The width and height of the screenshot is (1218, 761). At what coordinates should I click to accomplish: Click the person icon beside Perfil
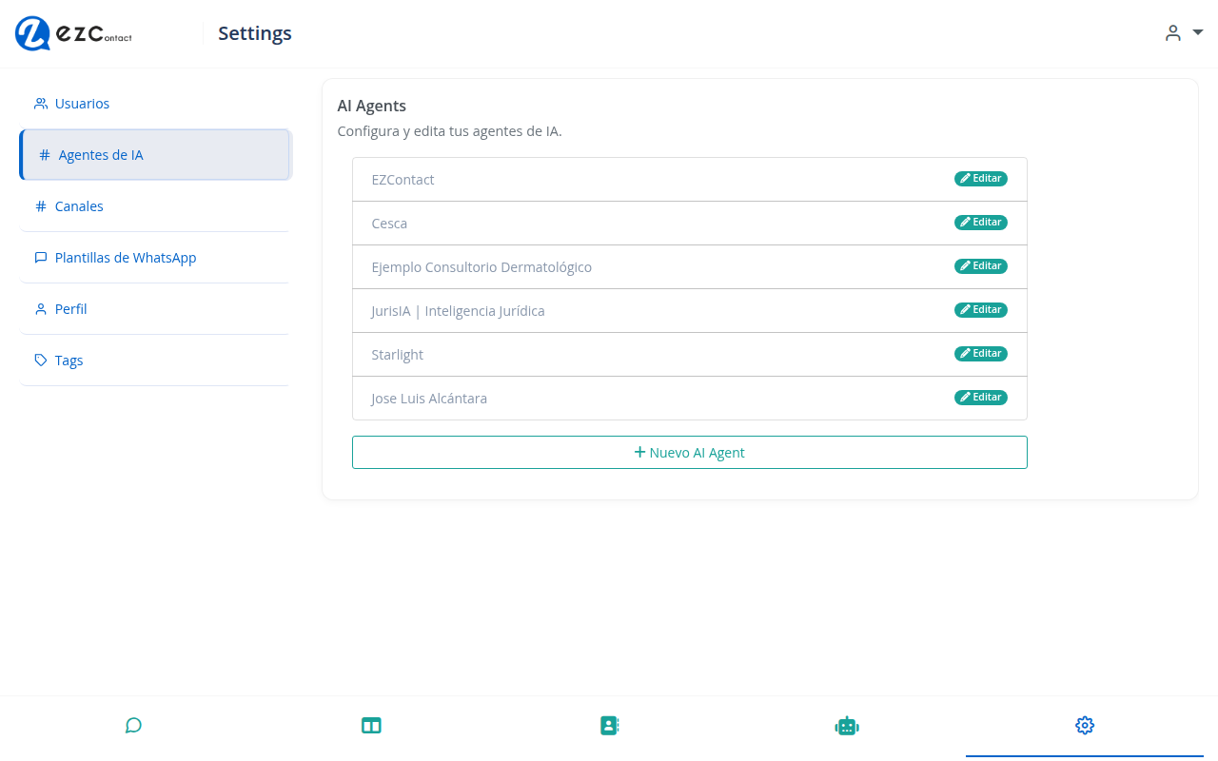point(40,308)
